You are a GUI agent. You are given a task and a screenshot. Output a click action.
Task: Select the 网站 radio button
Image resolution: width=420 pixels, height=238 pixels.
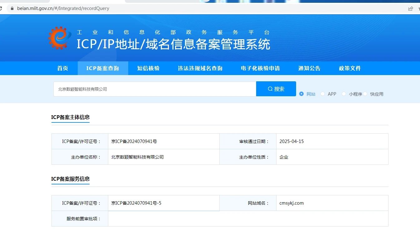tap(301, 94)
